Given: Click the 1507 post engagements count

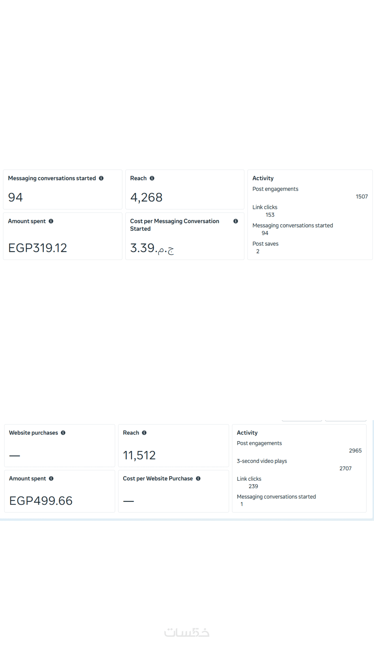Looking at the screenshot, I should (362, 197).
